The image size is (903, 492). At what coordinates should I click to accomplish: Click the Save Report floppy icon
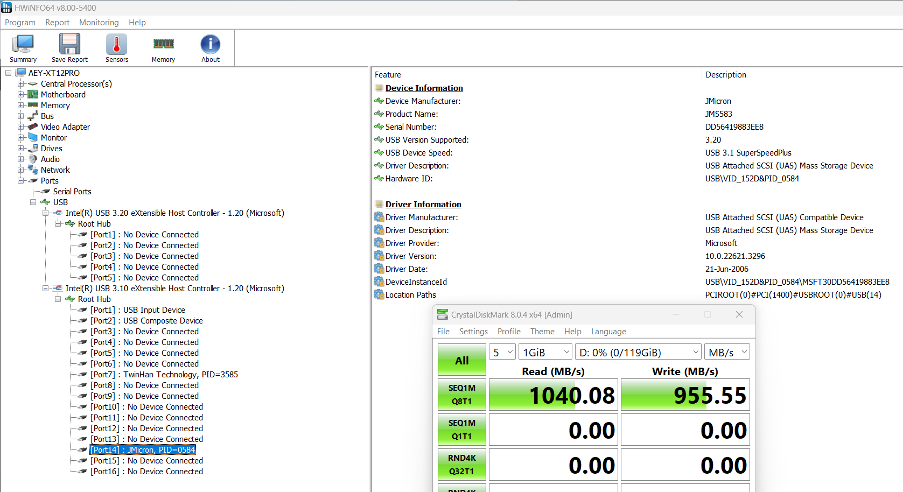tap(69, 44)
